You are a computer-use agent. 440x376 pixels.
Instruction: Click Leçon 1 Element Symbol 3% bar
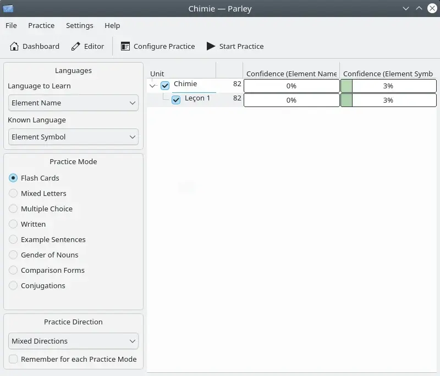(x=388, y=100)
